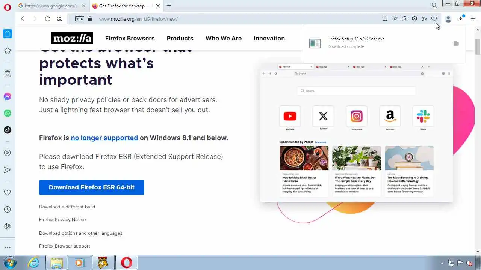This screenshot has width=481, height=270.
Task: Toggle the VPN badge in address bar
Action: coord(80,19)
